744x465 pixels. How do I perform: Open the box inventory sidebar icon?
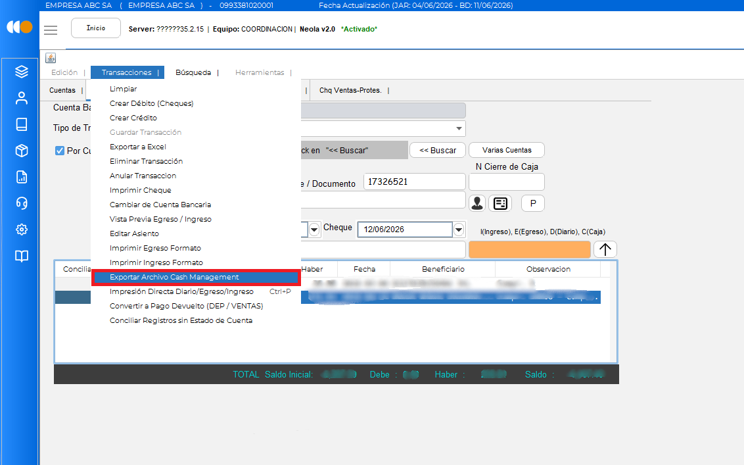tap(21, 151)
